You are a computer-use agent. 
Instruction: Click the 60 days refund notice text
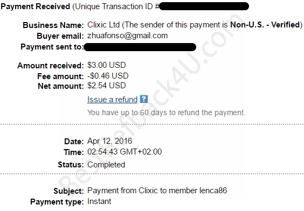166,112
